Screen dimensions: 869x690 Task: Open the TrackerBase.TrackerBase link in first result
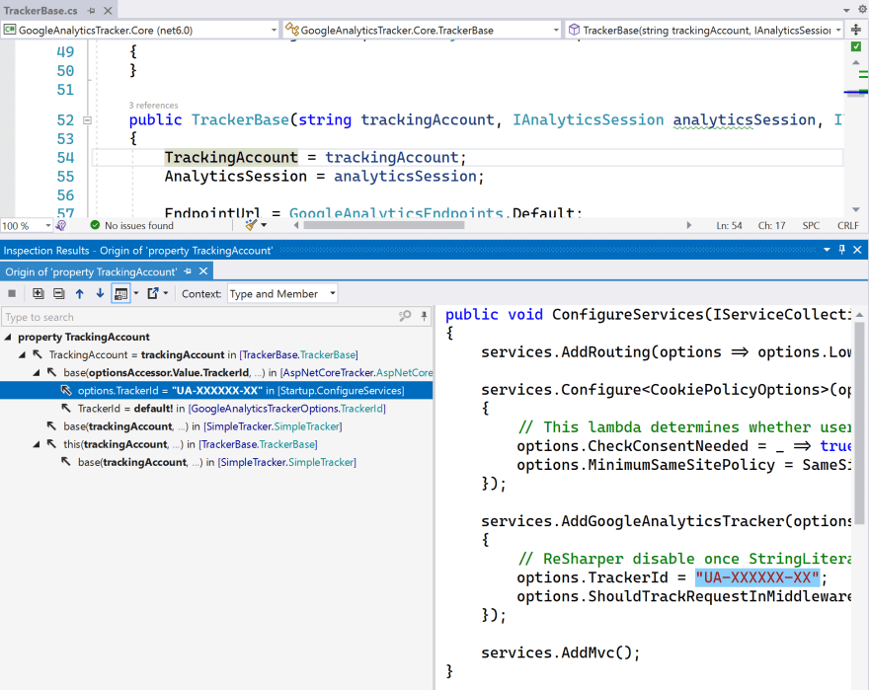click(x=300, y=354)
